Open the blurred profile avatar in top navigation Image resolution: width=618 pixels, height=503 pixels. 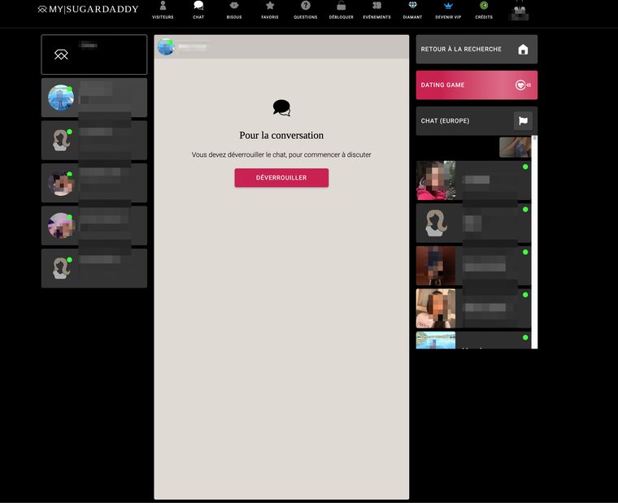[x=520, y=13]
